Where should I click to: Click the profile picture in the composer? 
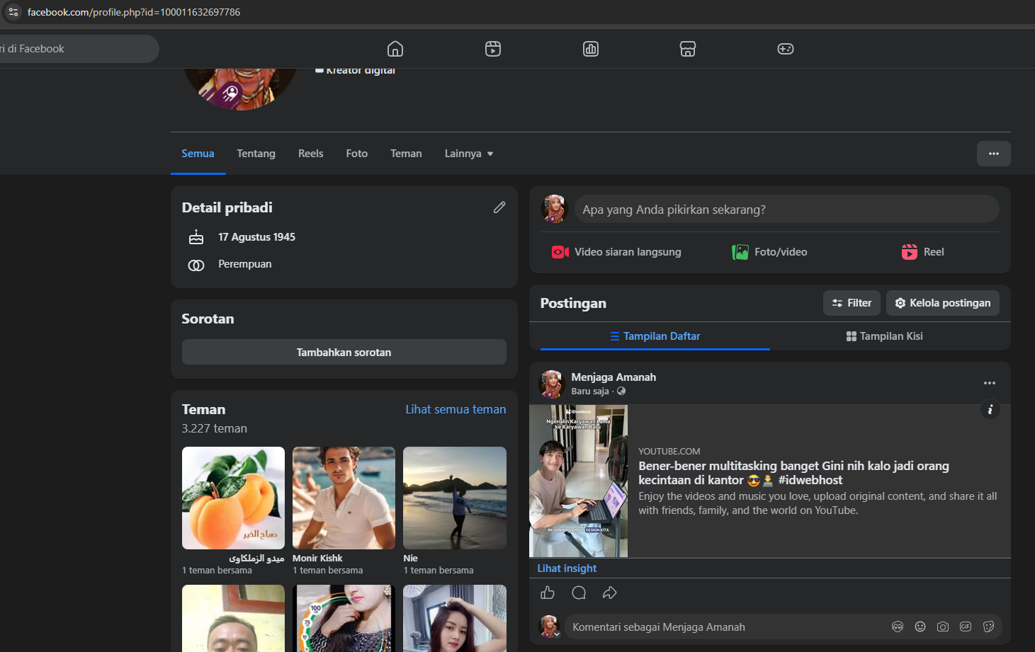point(554,210)
